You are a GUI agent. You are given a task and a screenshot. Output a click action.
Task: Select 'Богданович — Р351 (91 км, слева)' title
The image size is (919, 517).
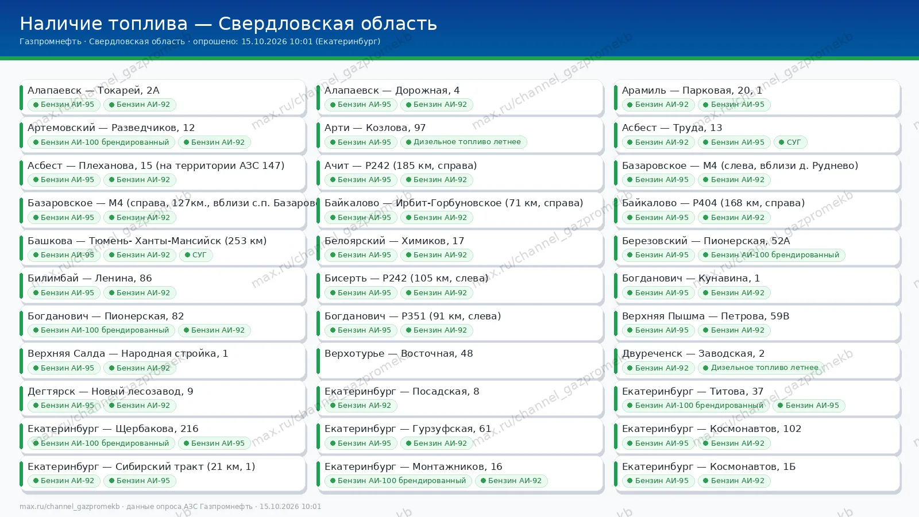pos(412,316)
